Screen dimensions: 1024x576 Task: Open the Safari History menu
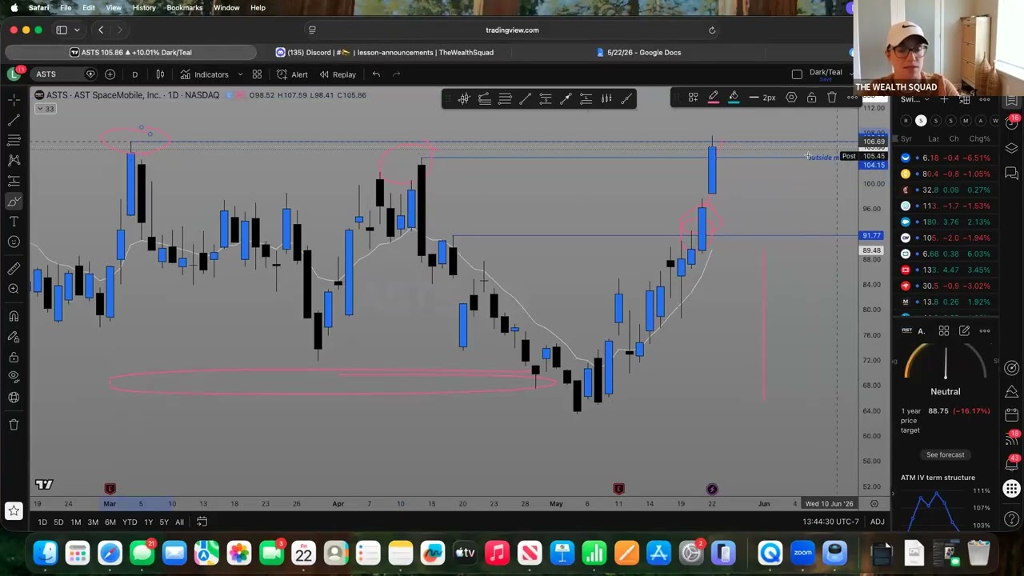click(144, 8)
